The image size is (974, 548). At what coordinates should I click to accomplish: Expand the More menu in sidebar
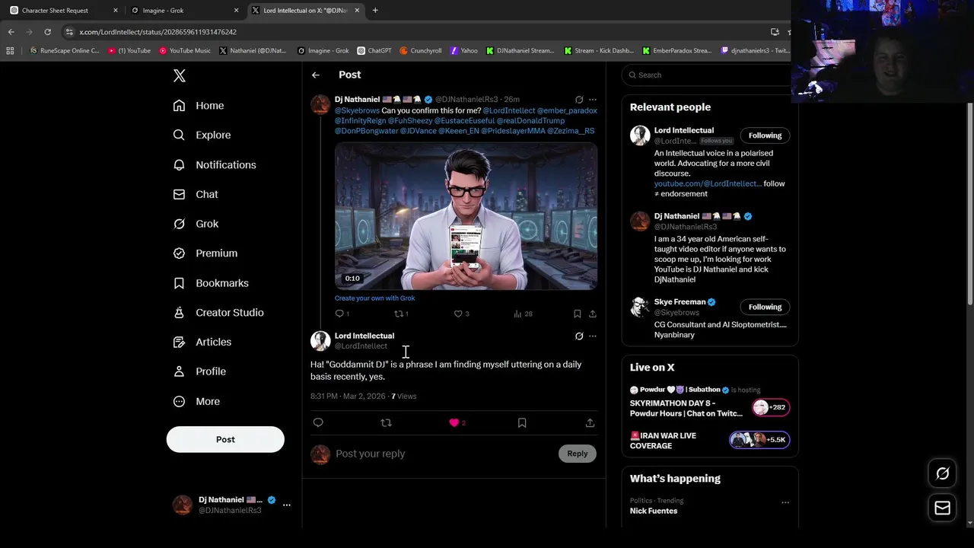(x=196, y=401)
